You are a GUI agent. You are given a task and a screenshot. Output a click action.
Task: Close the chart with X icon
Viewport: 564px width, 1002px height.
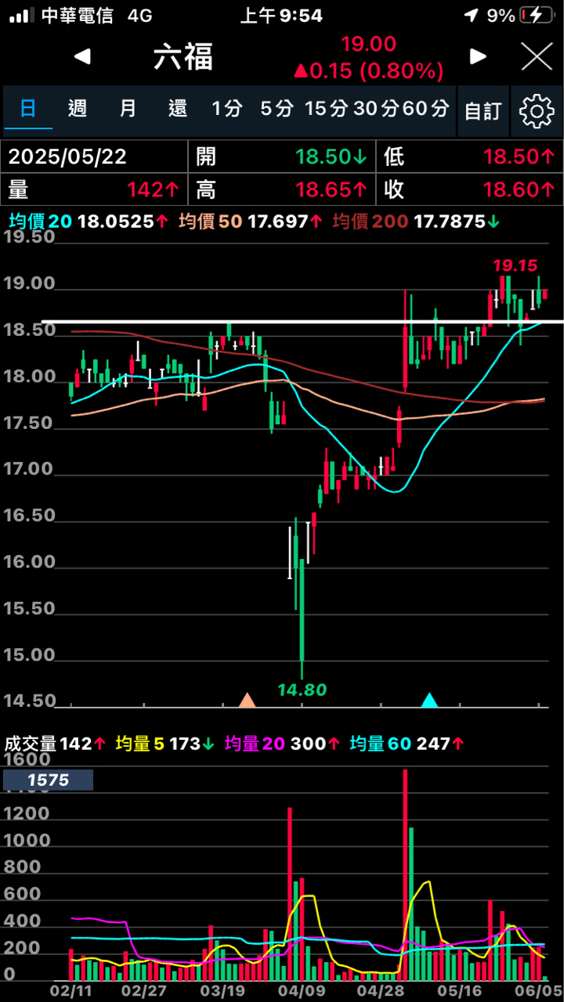tap(537, 56)
